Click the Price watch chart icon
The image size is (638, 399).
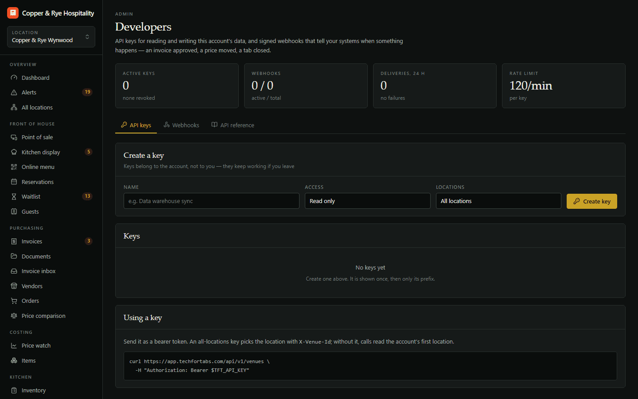pos(14,346)
